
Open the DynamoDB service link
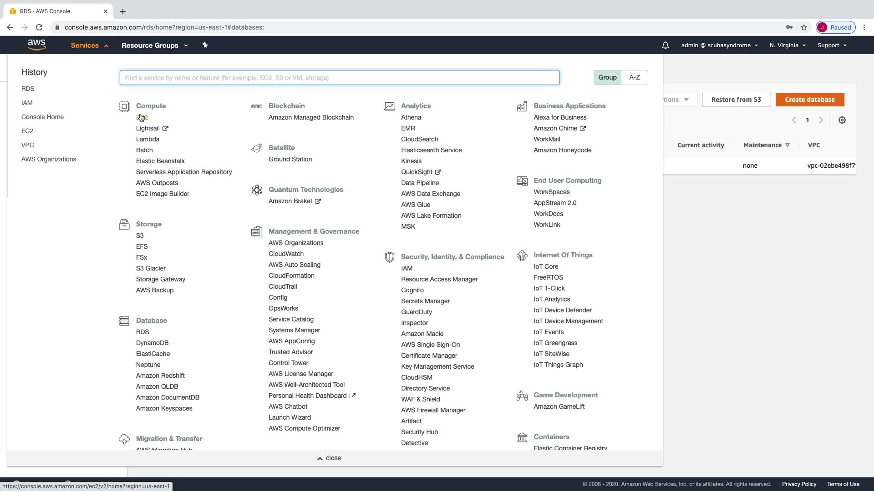[152, 343]
